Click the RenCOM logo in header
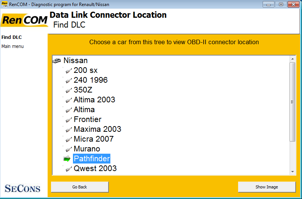 [24, 20]
